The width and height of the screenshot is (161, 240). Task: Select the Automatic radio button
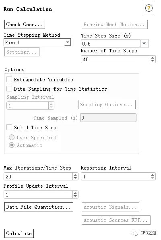tap(12, 145)
